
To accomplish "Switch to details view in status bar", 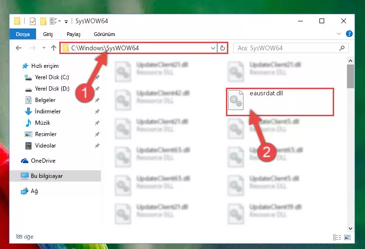I will tap(337, 237).
